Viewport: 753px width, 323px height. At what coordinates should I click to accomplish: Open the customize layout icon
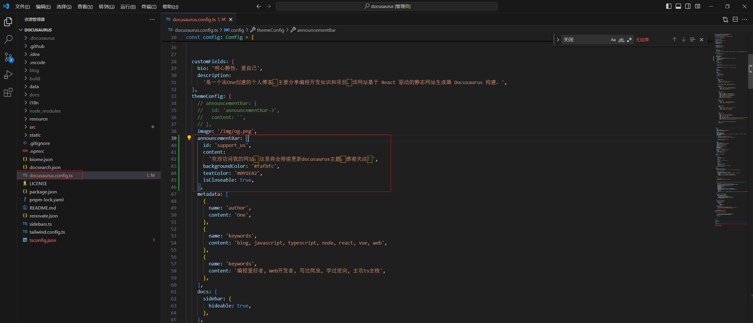tap(698, 6)
